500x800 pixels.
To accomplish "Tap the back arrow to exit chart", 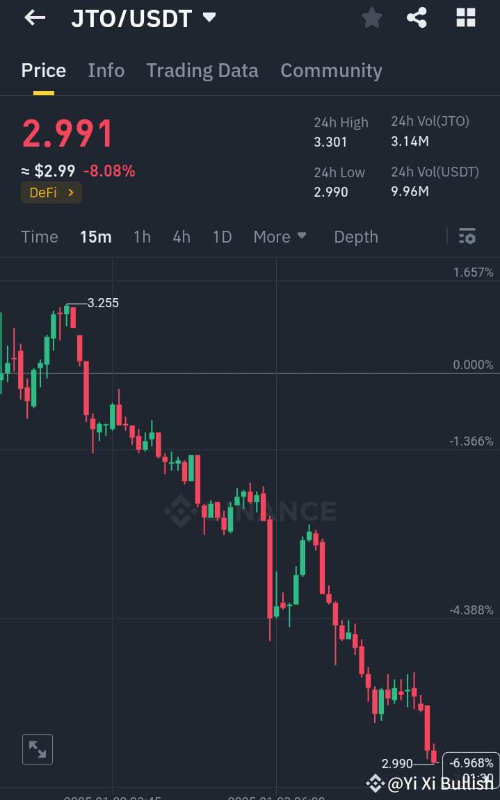I will (33, 17).
